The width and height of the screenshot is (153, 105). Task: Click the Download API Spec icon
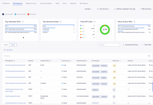tap(124, 45)
